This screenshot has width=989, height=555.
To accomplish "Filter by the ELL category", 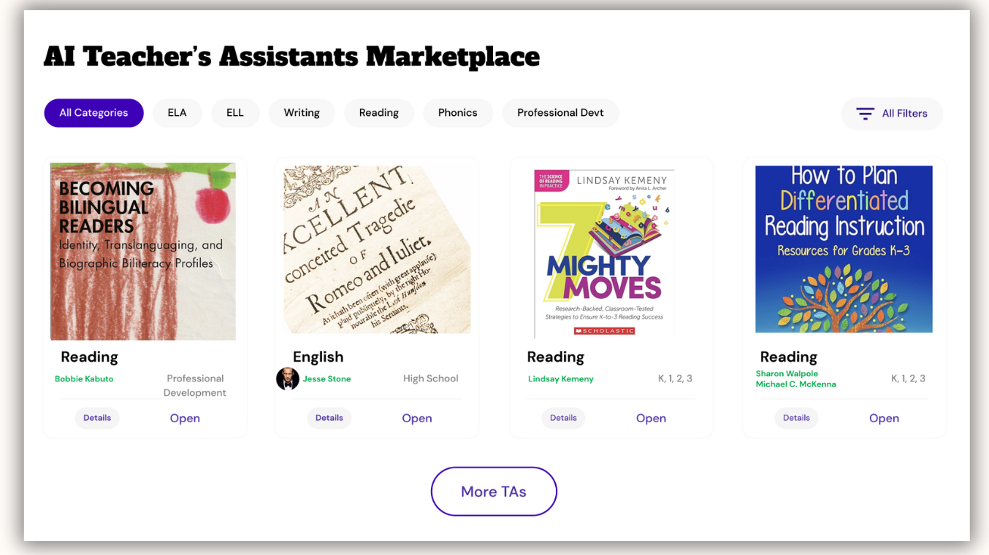I will coord(235,113).
